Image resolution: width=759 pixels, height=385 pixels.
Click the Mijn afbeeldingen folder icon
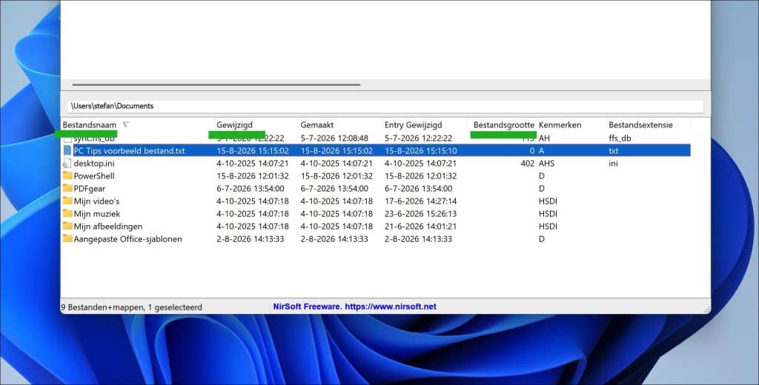(x=67, y=226)
